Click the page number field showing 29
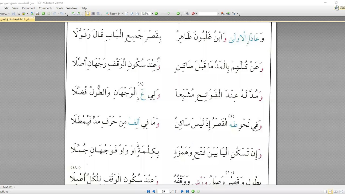The width and height of the screenshot is (345, 194). pos(163,191)
